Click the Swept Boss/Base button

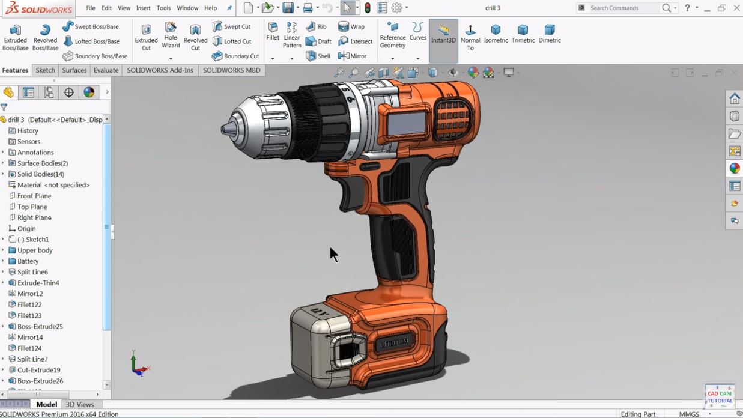click(x=91, y=26)
